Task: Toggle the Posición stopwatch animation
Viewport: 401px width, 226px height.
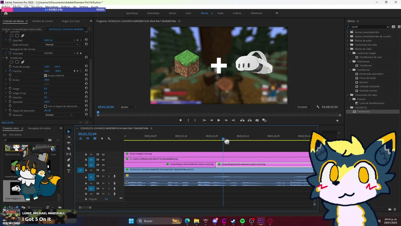Action: click(10, 71)
